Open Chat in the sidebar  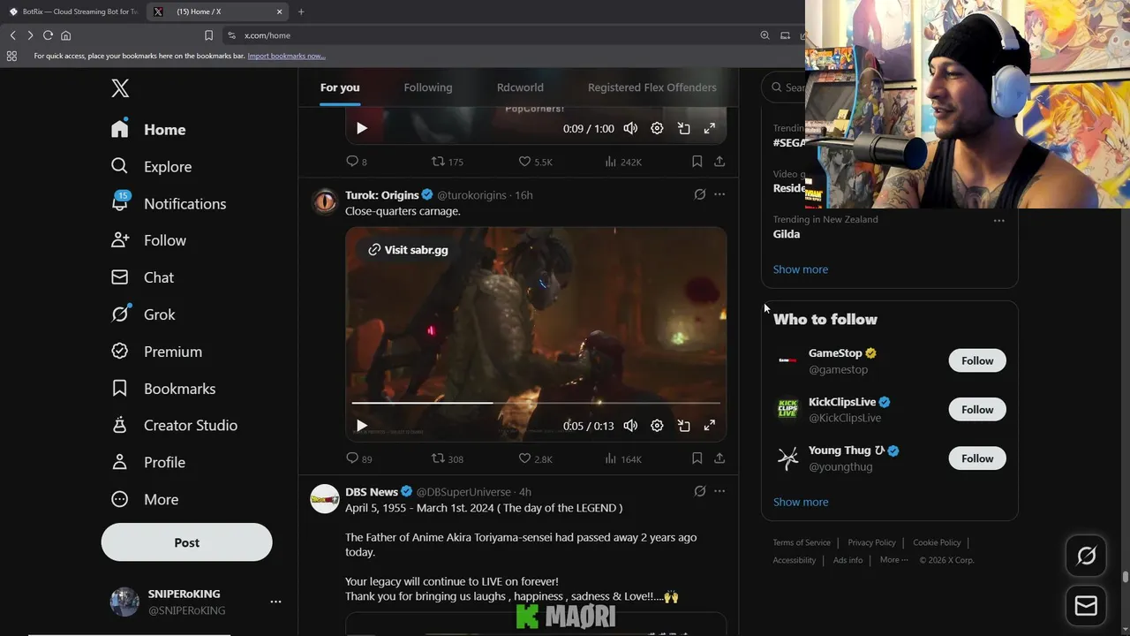pos(142,277)
